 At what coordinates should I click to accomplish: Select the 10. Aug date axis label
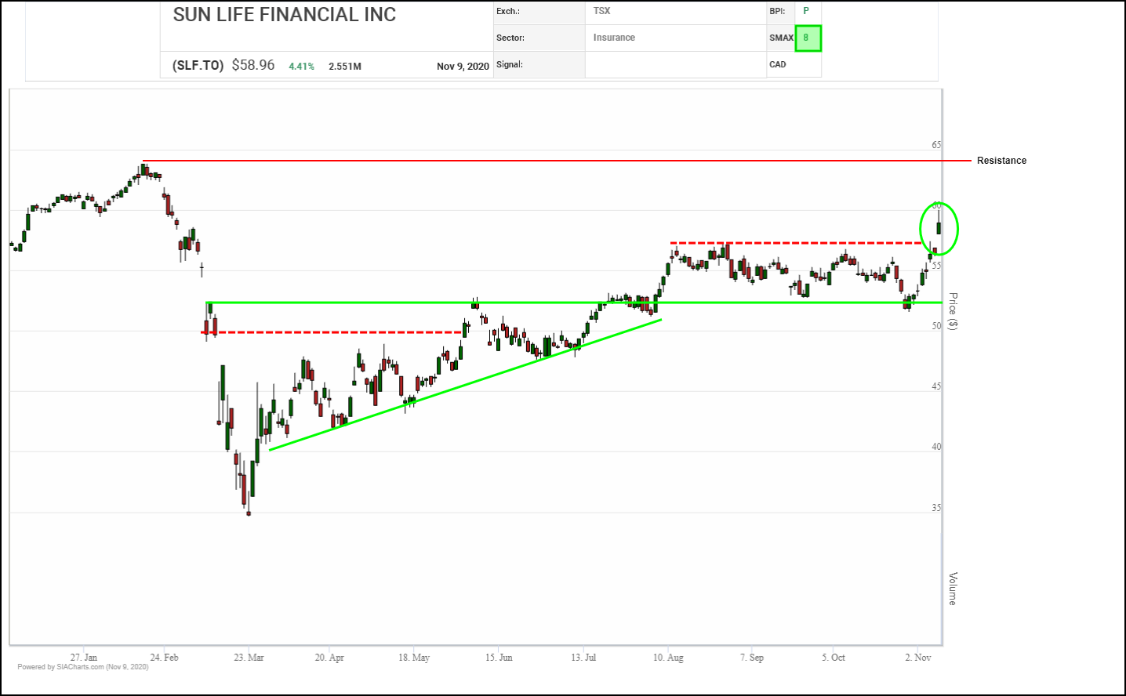668,658
